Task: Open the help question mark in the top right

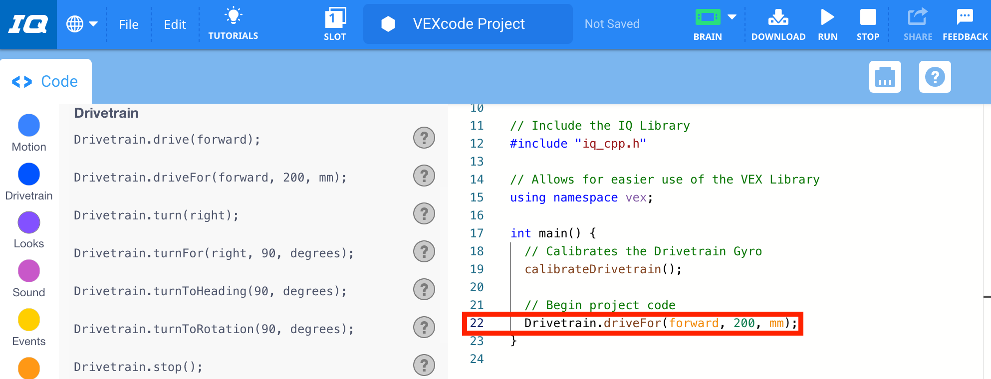Action: pos(935,77)
